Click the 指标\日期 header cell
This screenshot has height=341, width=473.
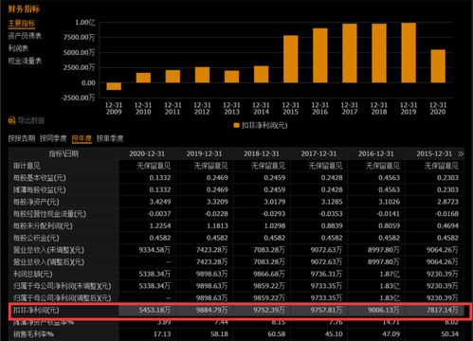coord(64,153)
